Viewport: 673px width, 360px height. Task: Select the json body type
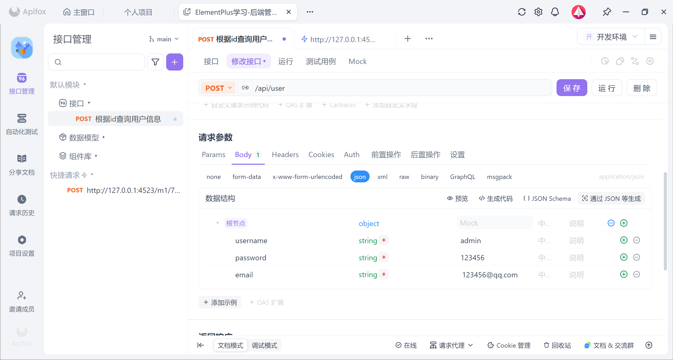tap(360, 177)
